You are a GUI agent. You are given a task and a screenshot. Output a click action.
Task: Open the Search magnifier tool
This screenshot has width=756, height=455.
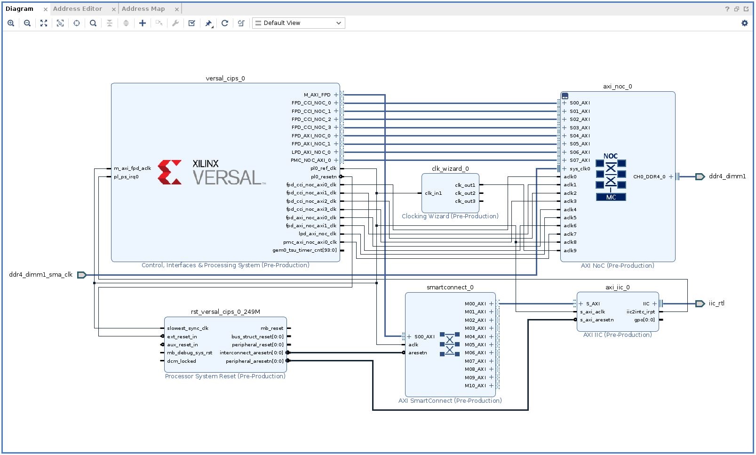(93, 23)
